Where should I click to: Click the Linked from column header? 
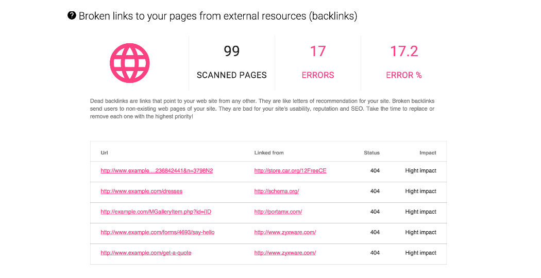(269, 152)
